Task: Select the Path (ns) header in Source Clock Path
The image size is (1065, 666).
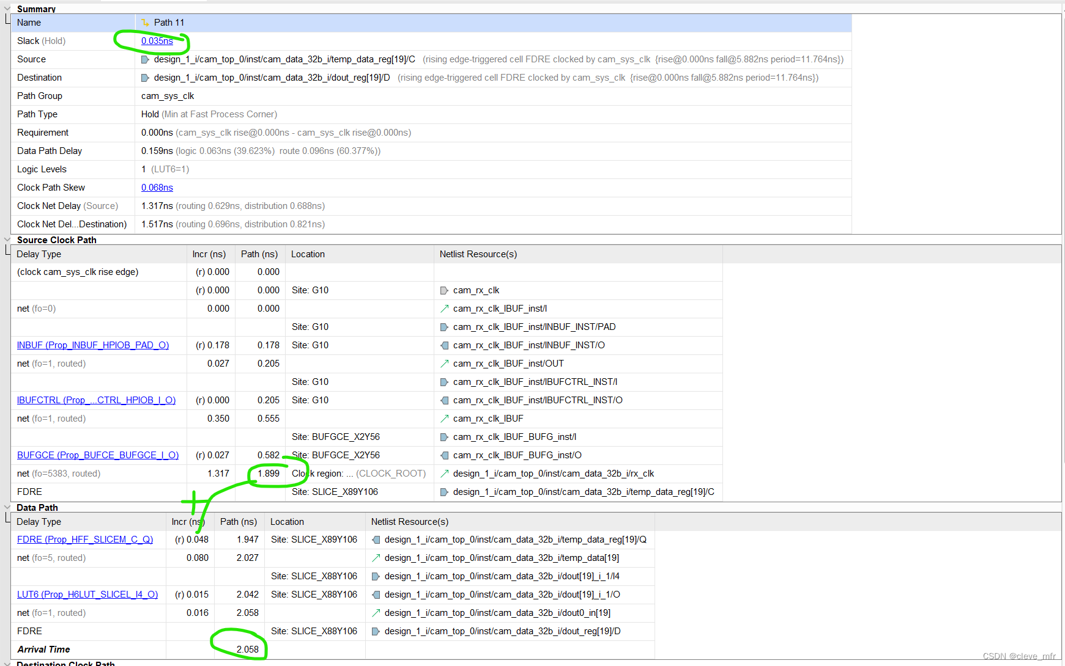Action: 260,254
